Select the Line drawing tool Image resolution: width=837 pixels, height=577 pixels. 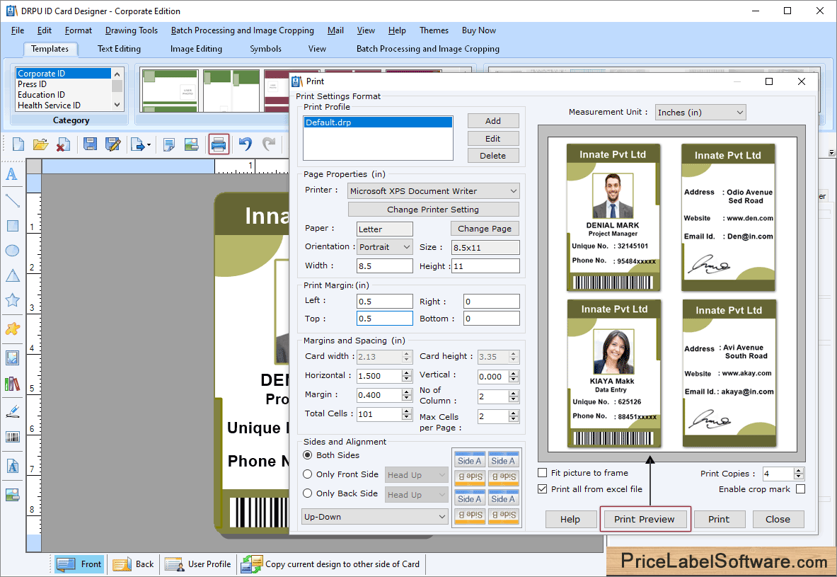12,200
